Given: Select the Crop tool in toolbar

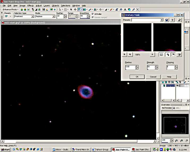Looking at the screenshot, I should point(71,10).
